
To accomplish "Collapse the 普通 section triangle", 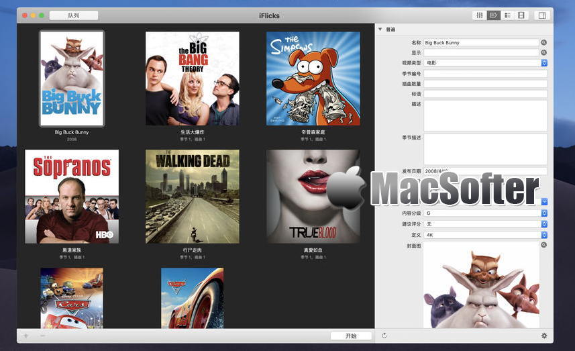I will [x=380, y=30].
